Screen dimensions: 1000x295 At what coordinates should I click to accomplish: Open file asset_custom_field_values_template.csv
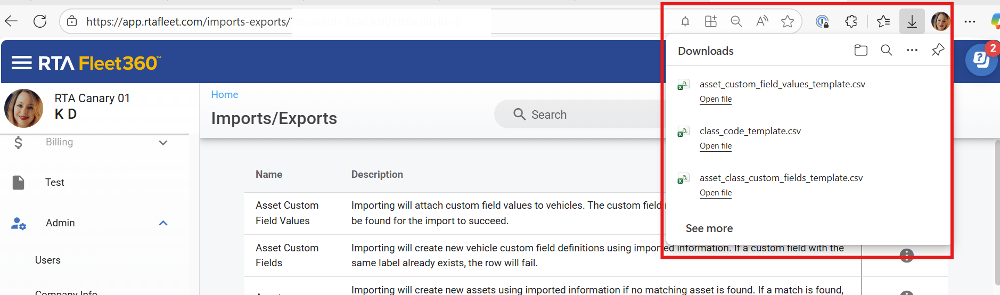click(x=716, y=99)
